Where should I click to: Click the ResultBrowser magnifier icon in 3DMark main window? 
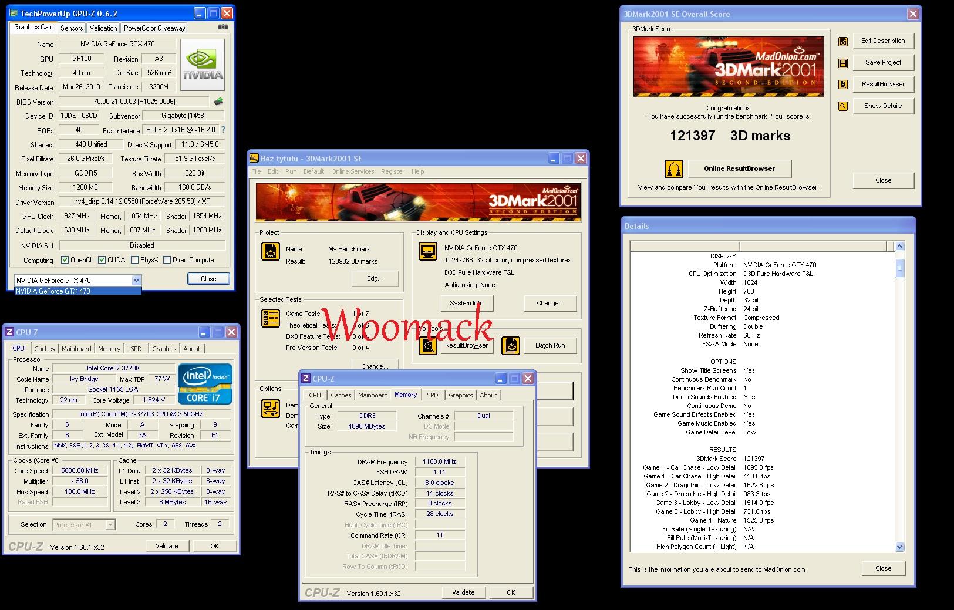point(428,346)
